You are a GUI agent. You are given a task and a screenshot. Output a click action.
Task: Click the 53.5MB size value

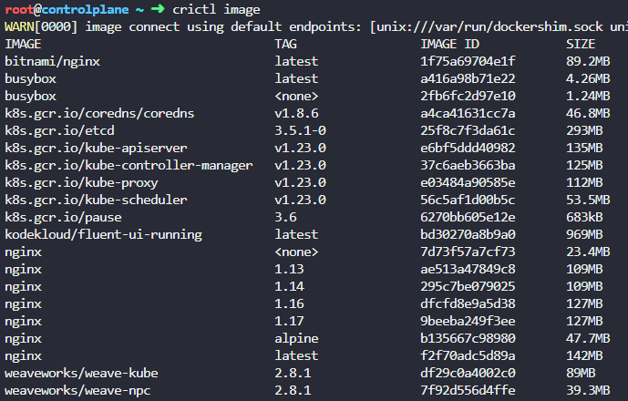pyautogui.click(x=588, y=200)
